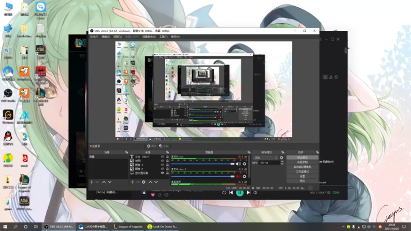Image resolution: width=411 pixels, height=231 pixels.
Task: Remove scene with minus icon
Action: pos(97,182)
